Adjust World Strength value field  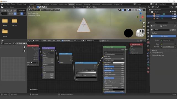168,47
